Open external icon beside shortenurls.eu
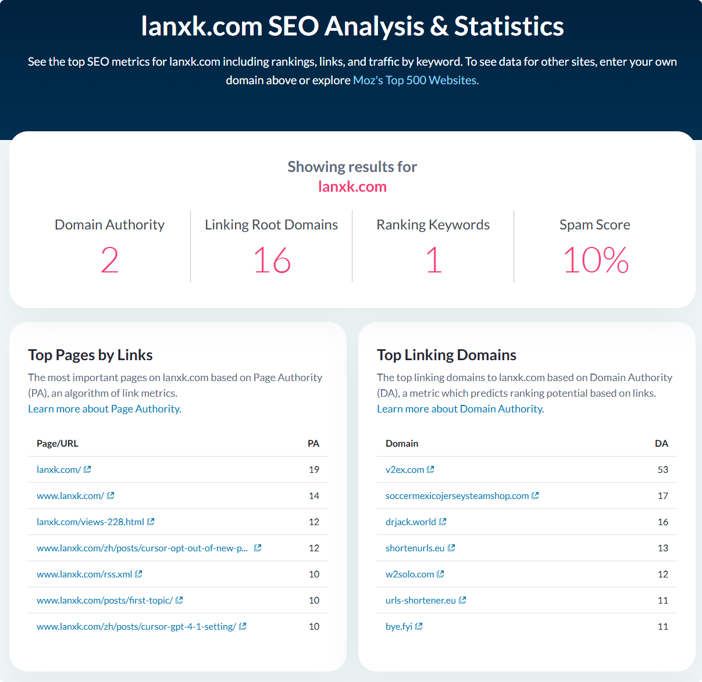702x682 pixels. (x=451, y=548)
